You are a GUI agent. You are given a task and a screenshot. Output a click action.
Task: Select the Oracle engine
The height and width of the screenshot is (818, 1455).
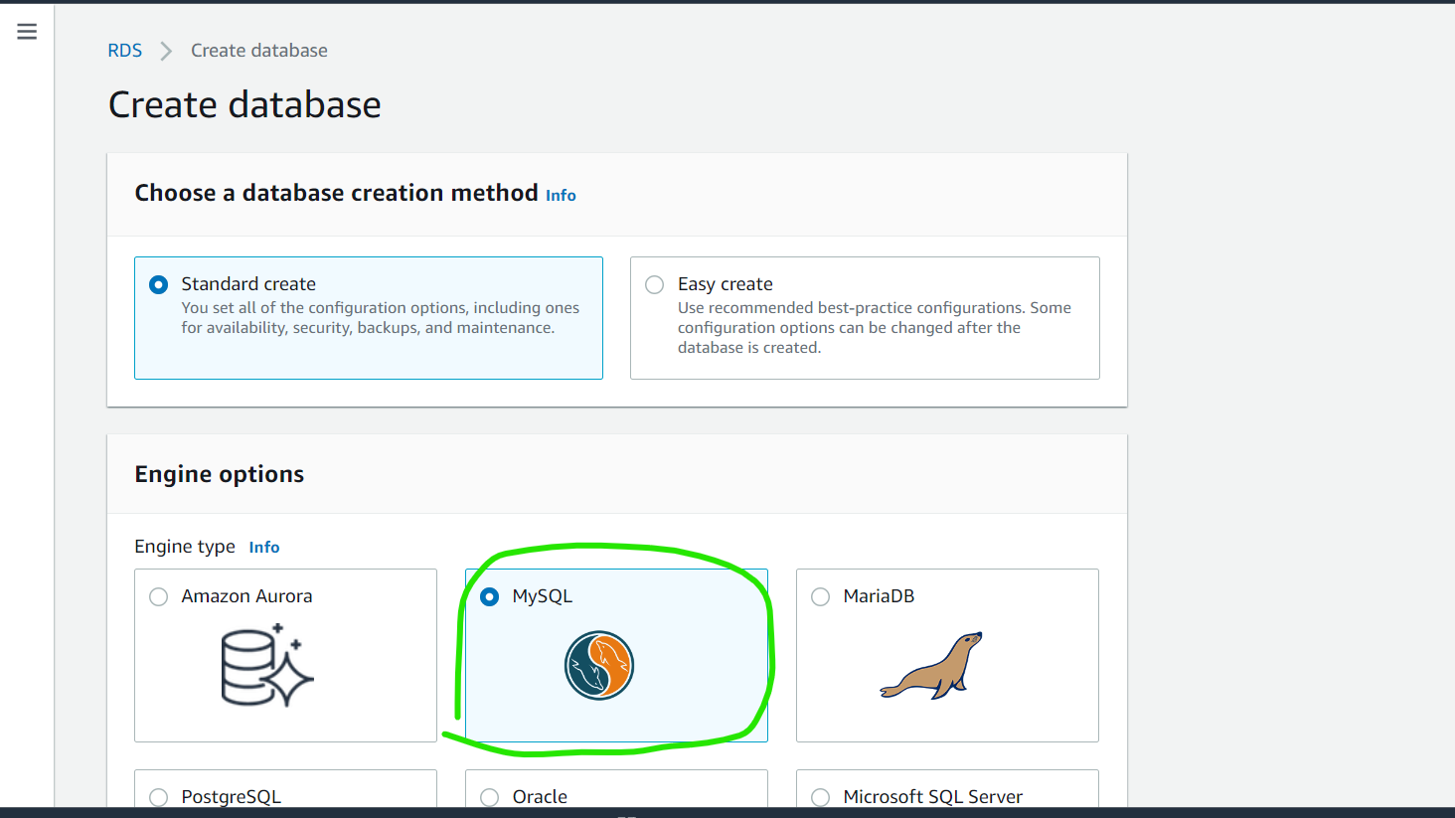tap(489, 796)
